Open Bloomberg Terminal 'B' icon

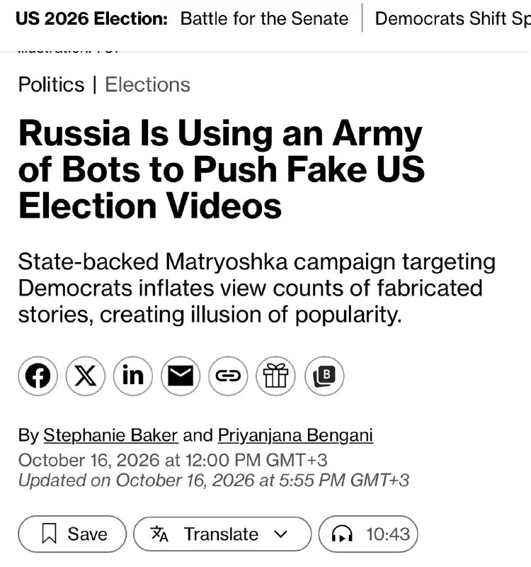tap(324, 376)
